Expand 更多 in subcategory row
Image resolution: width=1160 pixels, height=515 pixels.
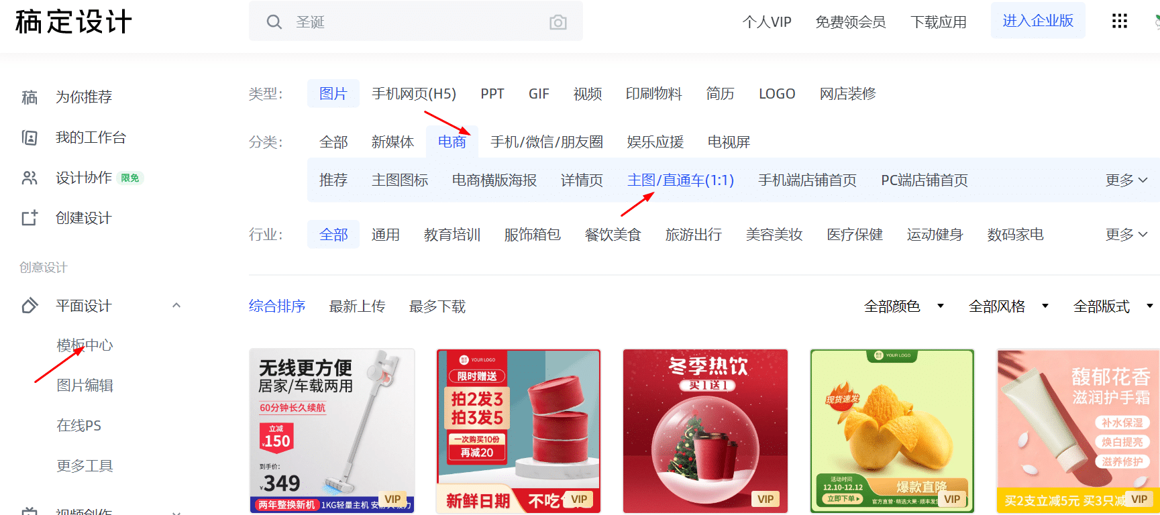click(x=1126, y=180)
